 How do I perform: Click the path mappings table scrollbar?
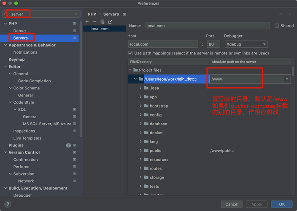[x=293, y=71]
